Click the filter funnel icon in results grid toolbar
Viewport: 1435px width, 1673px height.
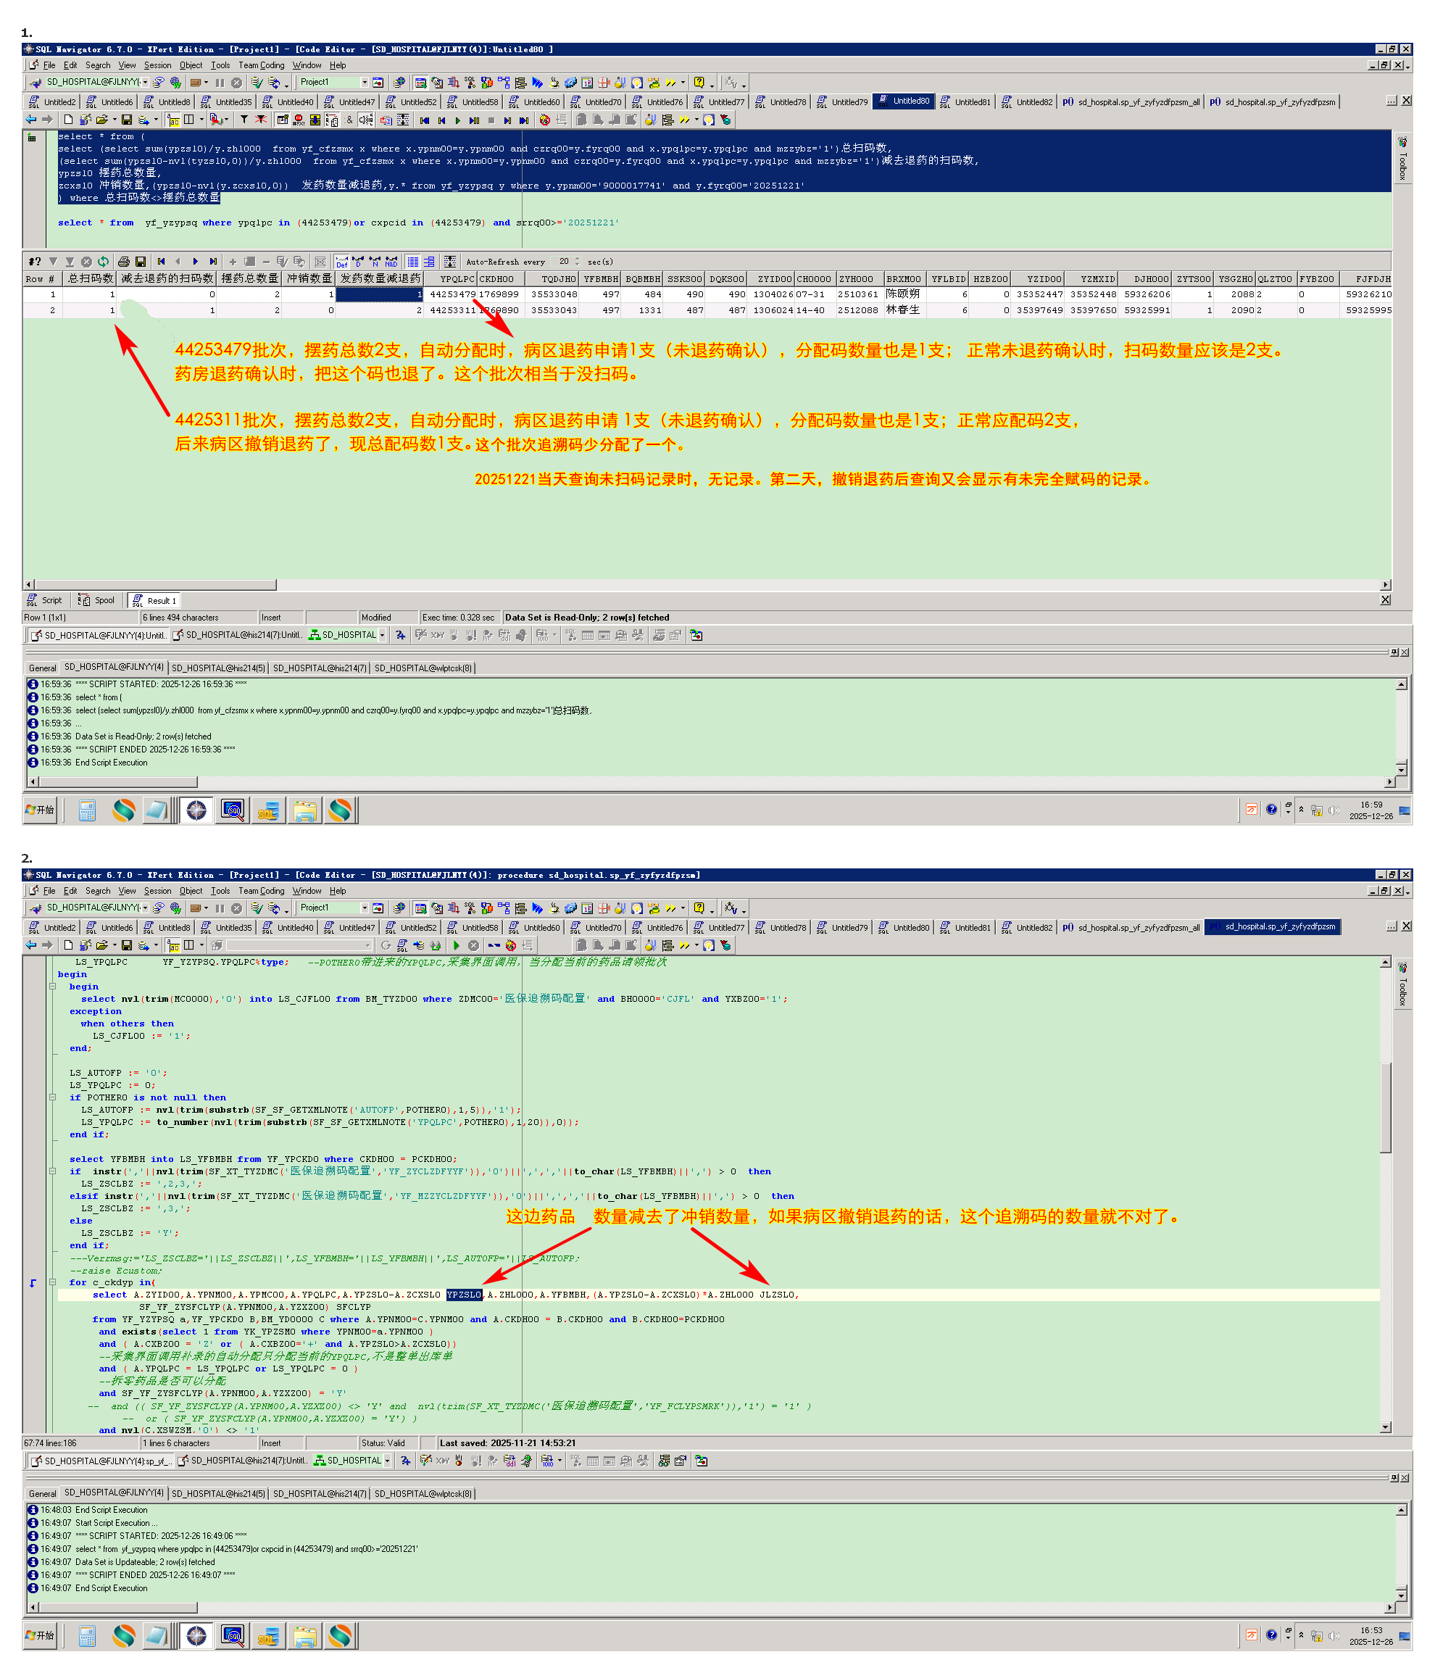coord(52,262)
